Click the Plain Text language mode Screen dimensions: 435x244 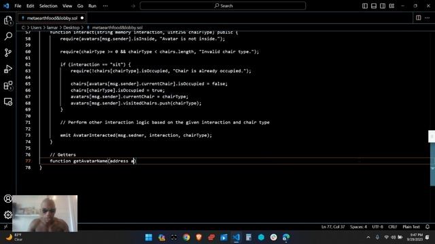pyautogui.click(x=411, y=227)
